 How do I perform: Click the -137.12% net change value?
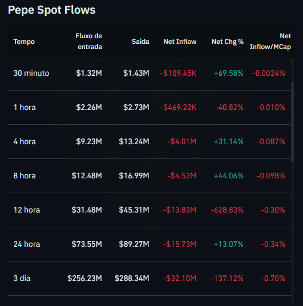tap(227, 278)
